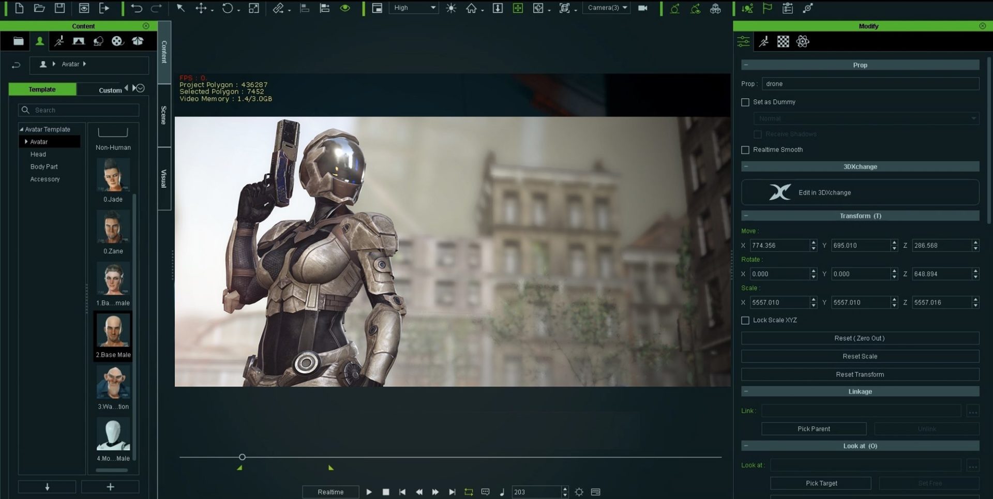Click the checkerboard Material icon in Modify
The width and height of the screenshot is (993, 499).
click(x=783, y=42)
